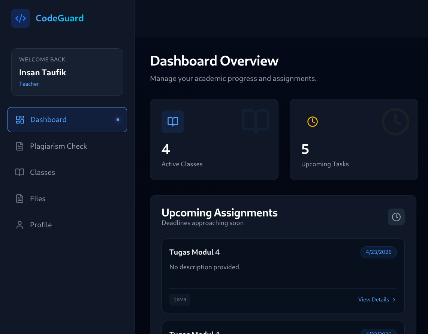Click the 'No description provided.' text
This screenshot has height=334, width=428.
click(x=205, y=267)
